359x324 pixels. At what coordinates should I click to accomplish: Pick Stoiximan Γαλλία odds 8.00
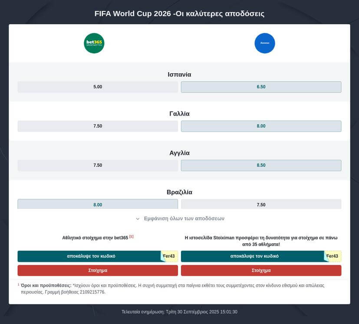tap(261, 126)
